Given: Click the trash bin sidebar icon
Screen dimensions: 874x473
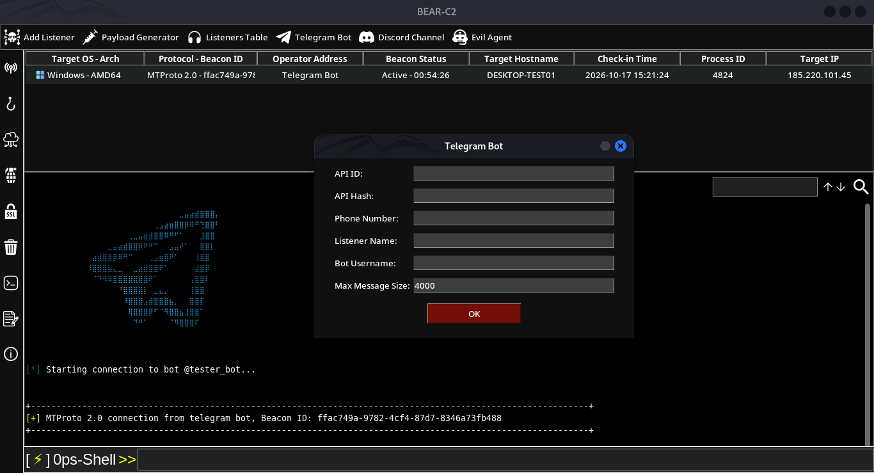Looking at the screenshot, I should point(11,246).
